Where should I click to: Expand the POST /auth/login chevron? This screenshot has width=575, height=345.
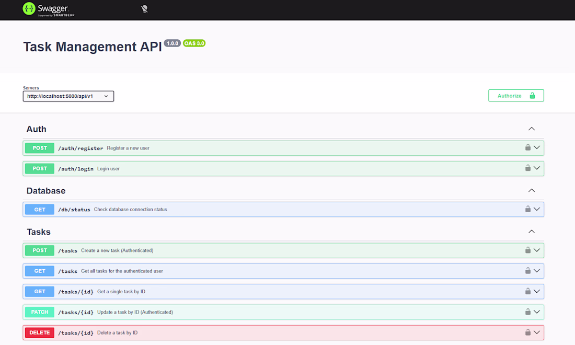pos(537,168)
